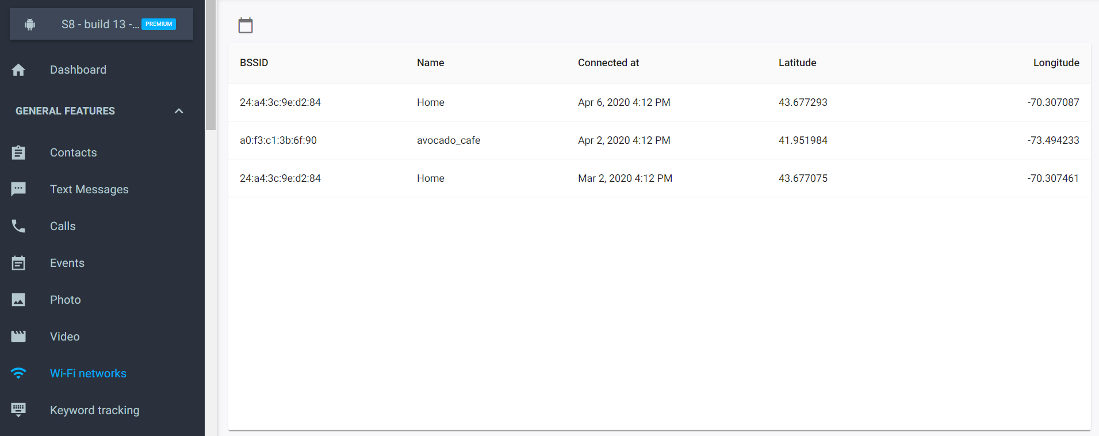Open Text Messages
The height and width of the screenshot is (436, 1099).
89,189
